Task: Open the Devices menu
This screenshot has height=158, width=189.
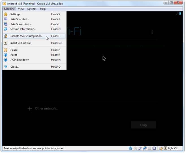Action: (32, 9)
